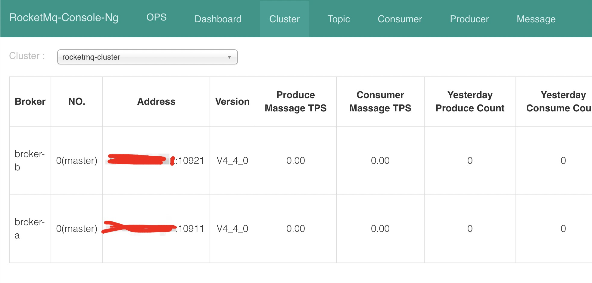The width and height of the screenshot is (592, 283).
Task: Click the Produce Massage TPS header
Action: (295, 102)
